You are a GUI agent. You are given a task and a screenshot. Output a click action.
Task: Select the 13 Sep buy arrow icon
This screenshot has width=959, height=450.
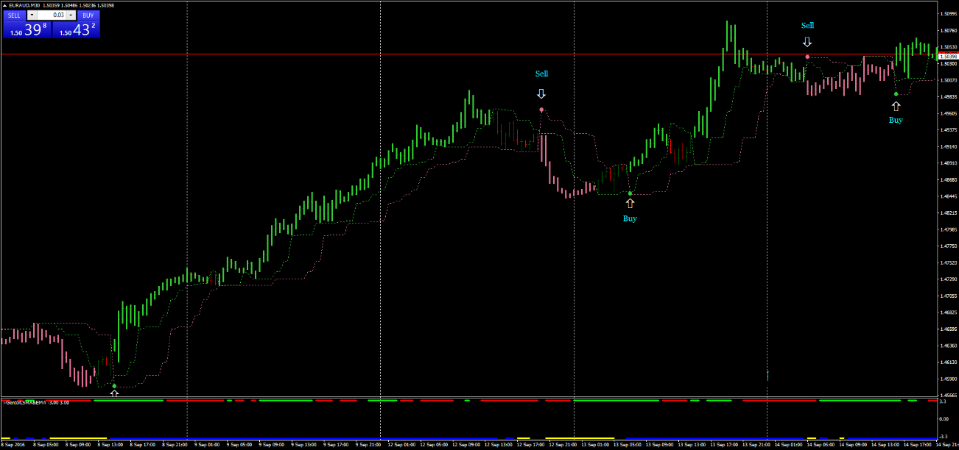(x=630, y=203)
